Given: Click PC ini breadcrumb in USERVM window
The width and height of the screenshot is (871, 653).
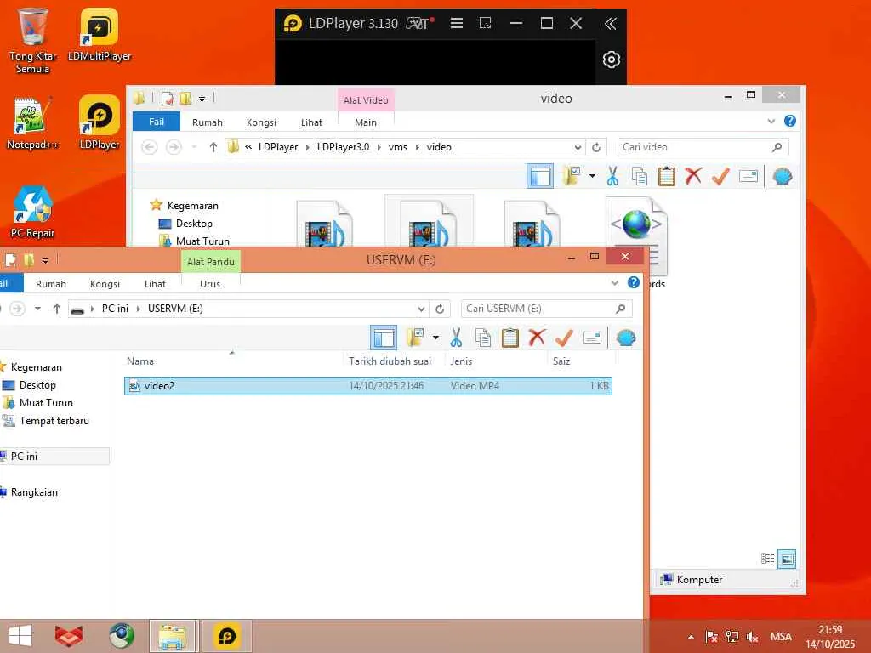Looking at the screenshot, I should 115,309.
